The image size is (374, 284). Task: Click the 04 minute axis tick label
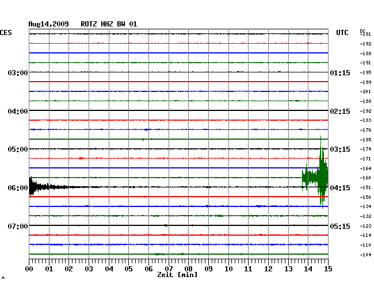[x=109, y=268]
